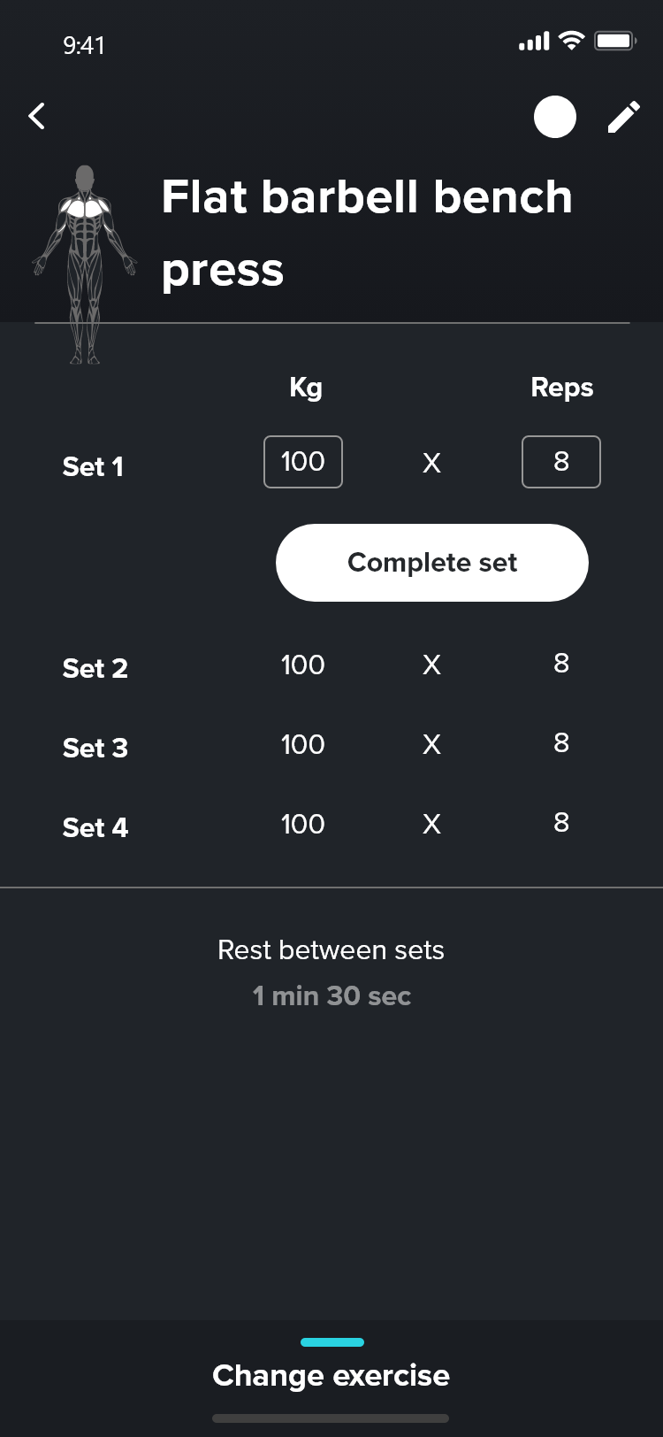The image size is (663, 1437).
Task: Select the Set 2 row label
Action: 95,668
